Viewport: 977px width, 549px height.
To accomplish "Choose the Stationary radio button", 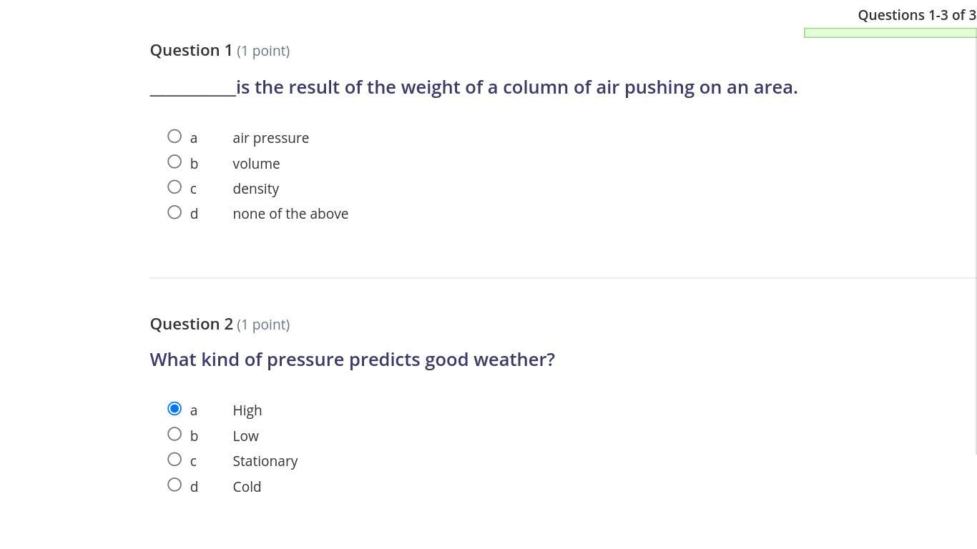I will [x=175, y=460].
